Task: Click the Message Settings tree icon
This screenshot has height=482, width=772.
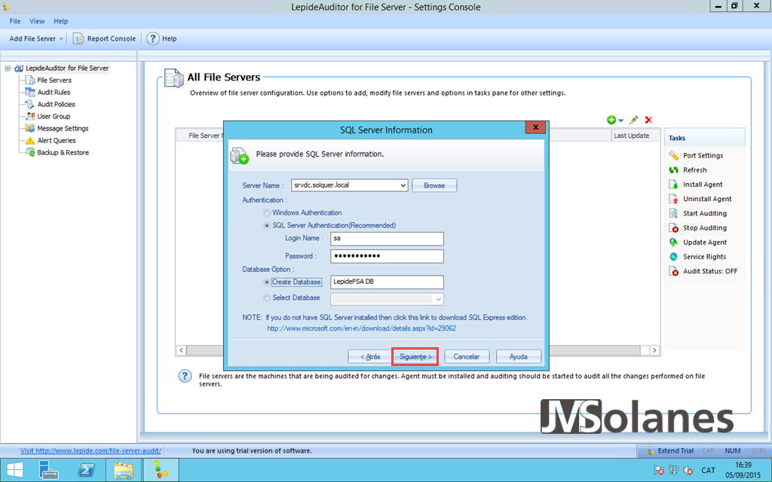Action: (x=30, y=128)
